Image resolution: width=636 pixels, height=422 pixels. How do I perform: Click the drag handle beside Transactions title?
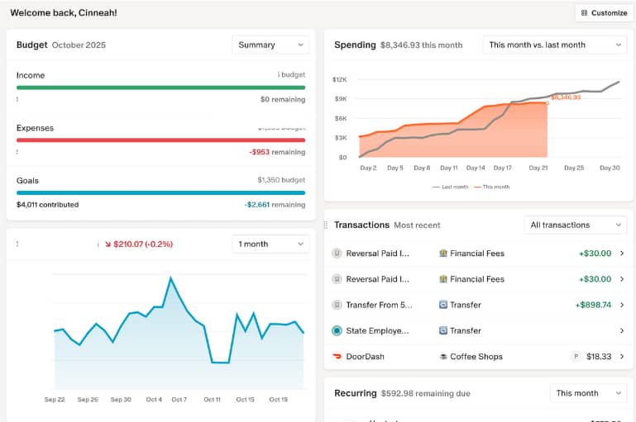(326, 225)
